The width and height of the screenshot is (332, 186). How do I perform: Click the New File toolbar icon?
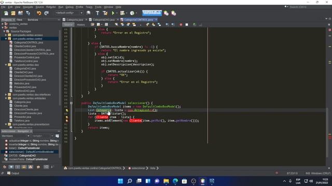coord(6,13)
